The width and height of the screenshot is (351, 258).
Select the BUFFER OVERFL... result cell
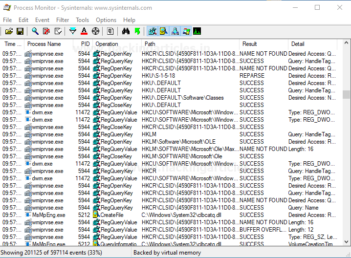click(x=263, y=230)
